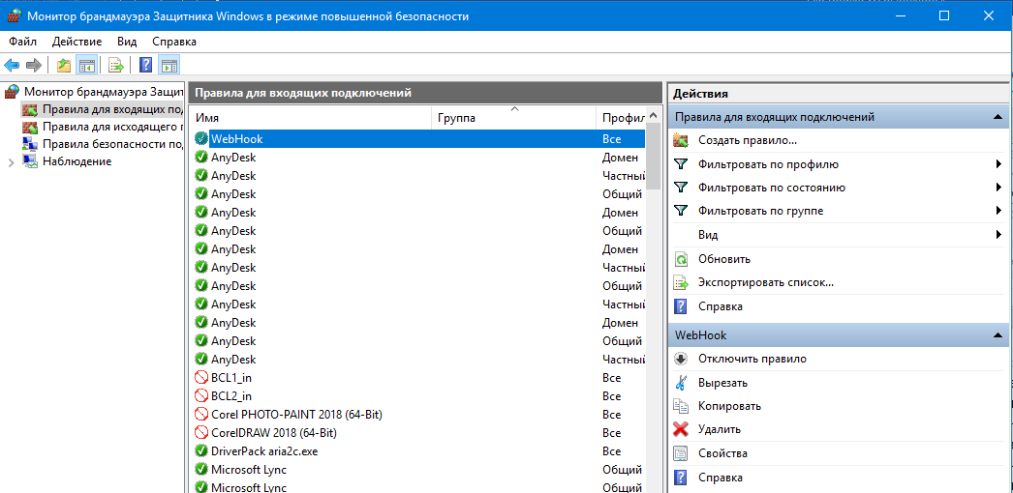
Task: Open the Действие menu
Action: pos(77,42)
